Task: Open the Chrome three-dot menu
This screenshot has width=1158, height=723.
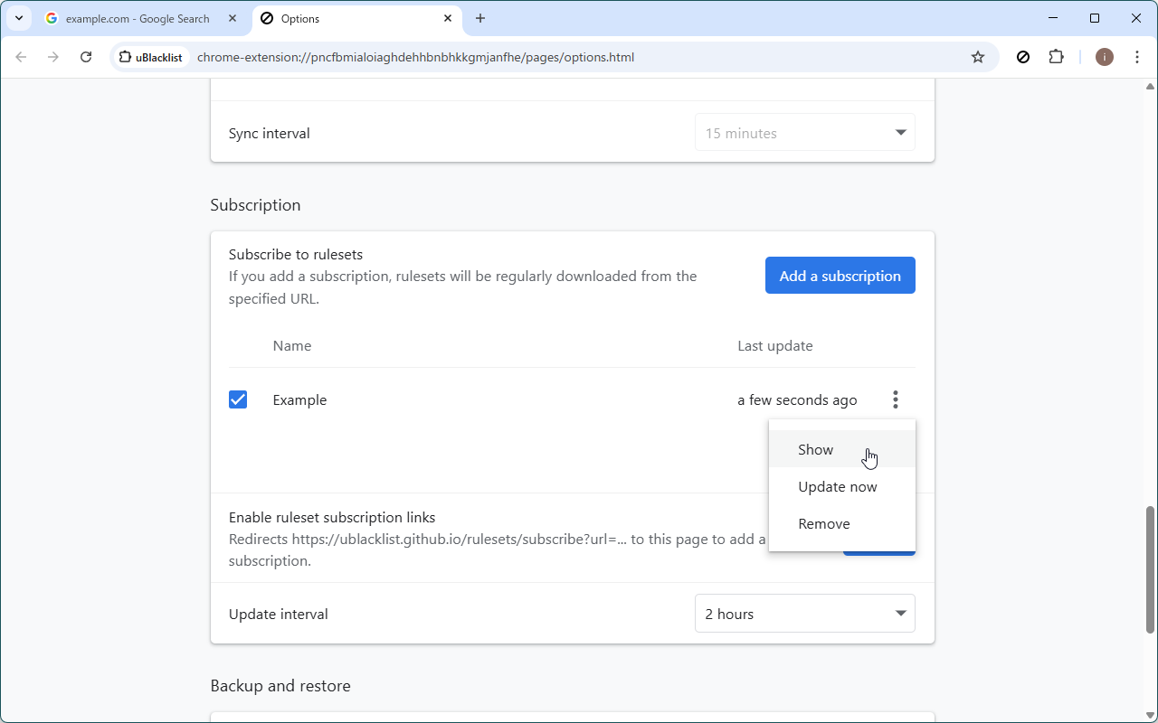Action: (x=1137, y=57)
